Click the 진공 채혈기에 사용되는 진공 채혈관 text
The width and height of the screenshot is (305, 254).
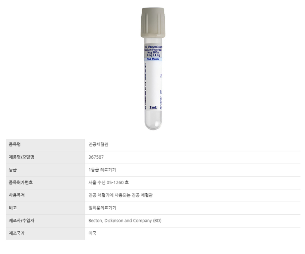121,195
